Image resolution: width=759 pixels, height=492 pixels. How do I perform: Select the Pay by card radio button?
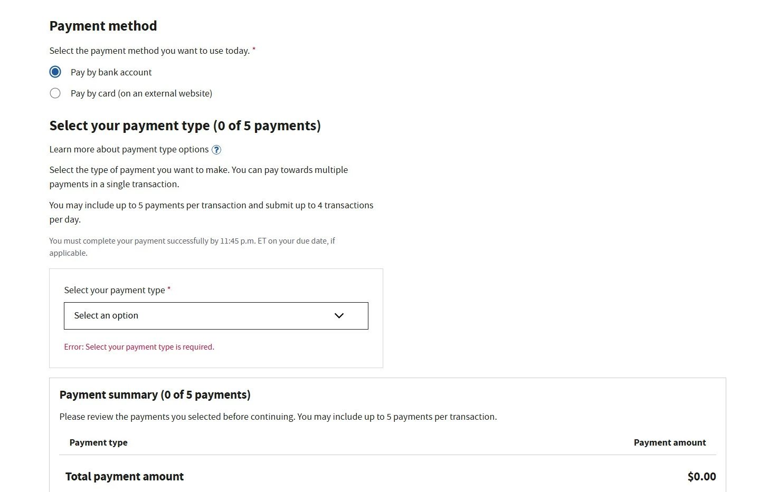point(55,93)
